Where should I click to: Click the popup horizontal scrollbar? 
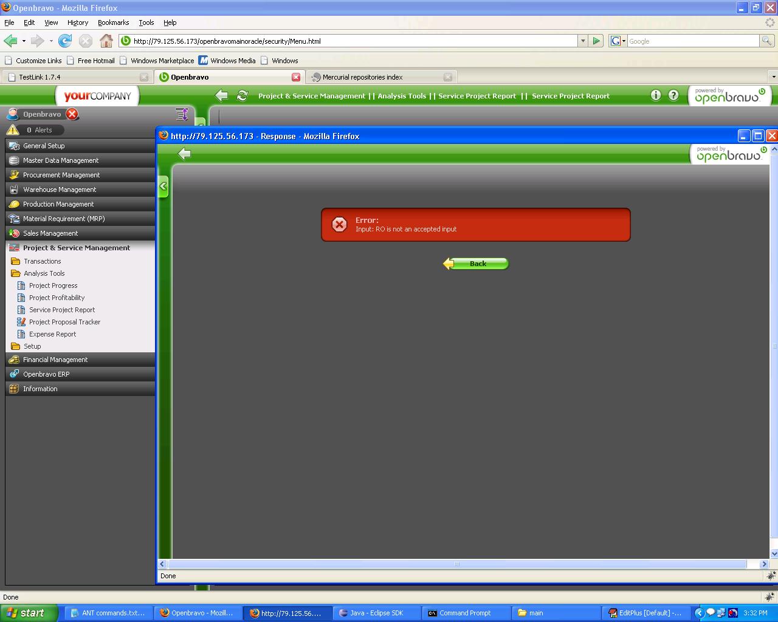click(456, 564)
